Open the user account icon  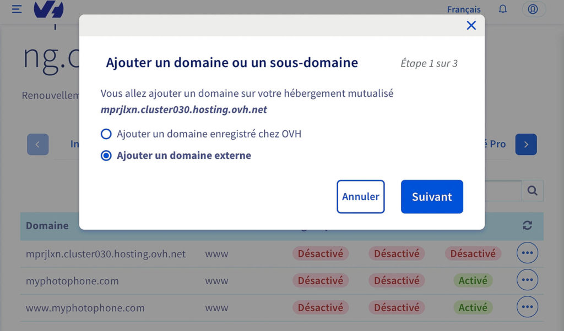tap(533, 9)
